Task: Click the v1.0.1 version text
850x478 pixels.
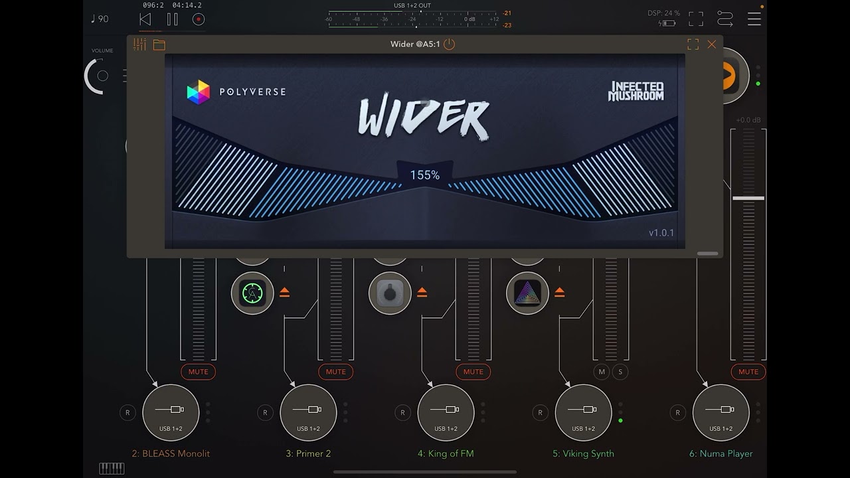Action: point(661,233)
